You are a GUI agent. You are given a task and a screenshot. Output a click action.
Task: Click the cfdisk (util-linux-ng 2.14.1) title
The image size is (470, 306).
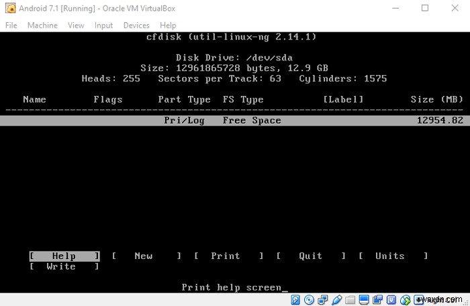pos(232,37)
